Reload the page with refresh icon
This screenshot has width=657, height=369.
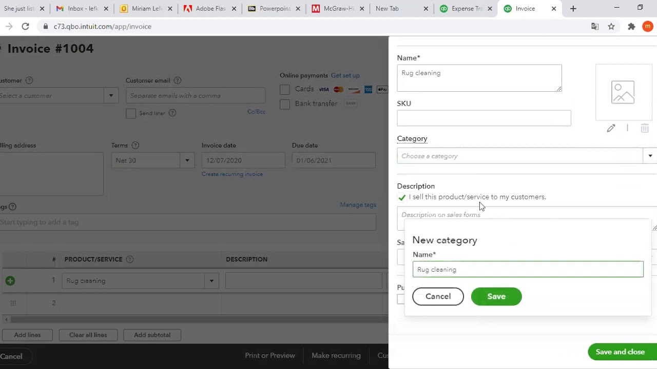pyautogui.click(x=25, y=27)
